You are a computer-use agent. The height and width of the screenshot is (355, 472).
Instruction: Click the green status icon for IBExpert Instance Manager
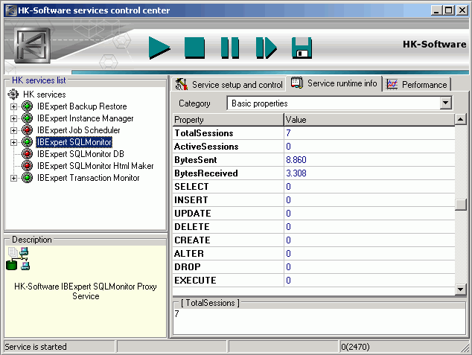pyautogui.click(x=27, y=118)
